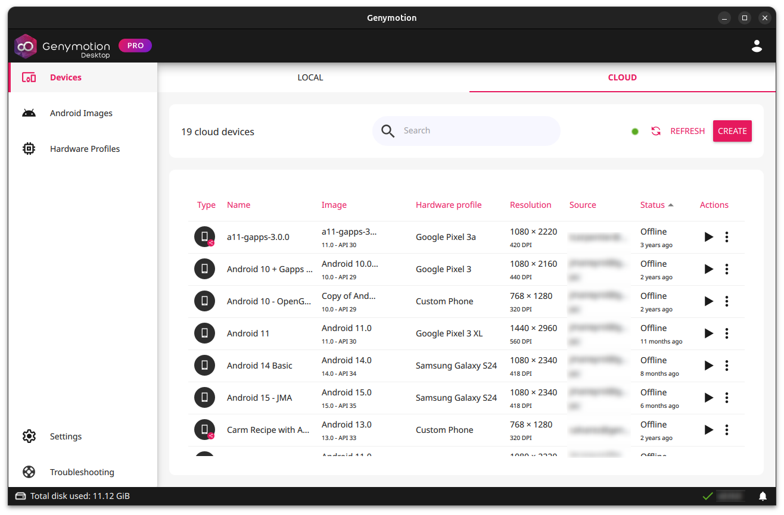Screen dimensions: 784x515
Task: Click the device type icon for Android 11
Action: coord(204,333)
